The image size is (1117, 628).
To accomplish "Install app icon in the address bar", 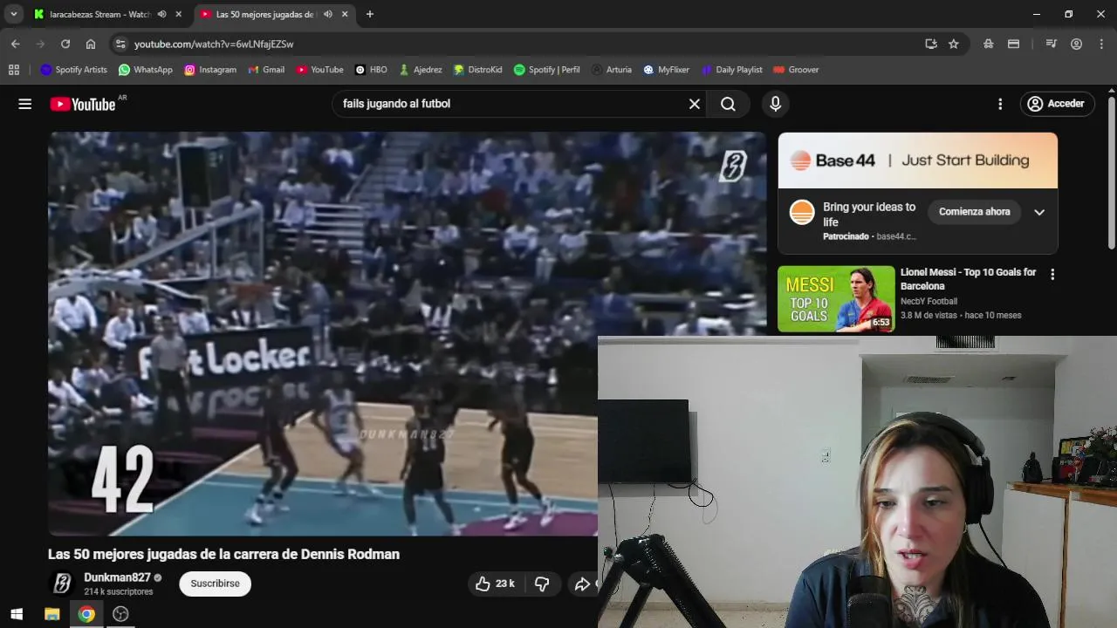I will [x=931, y=44].
